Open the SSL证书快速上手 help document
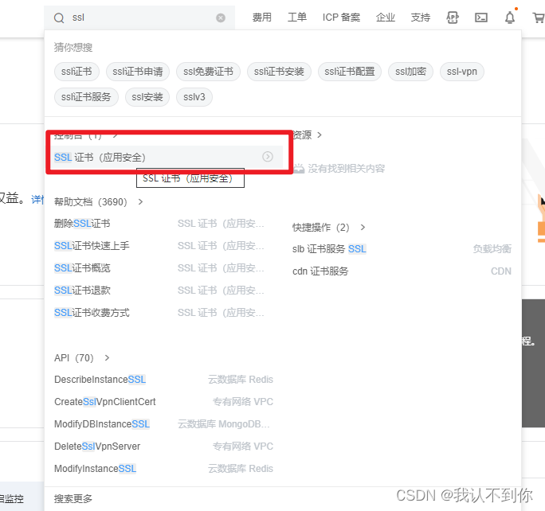 [x=92, y=246]
